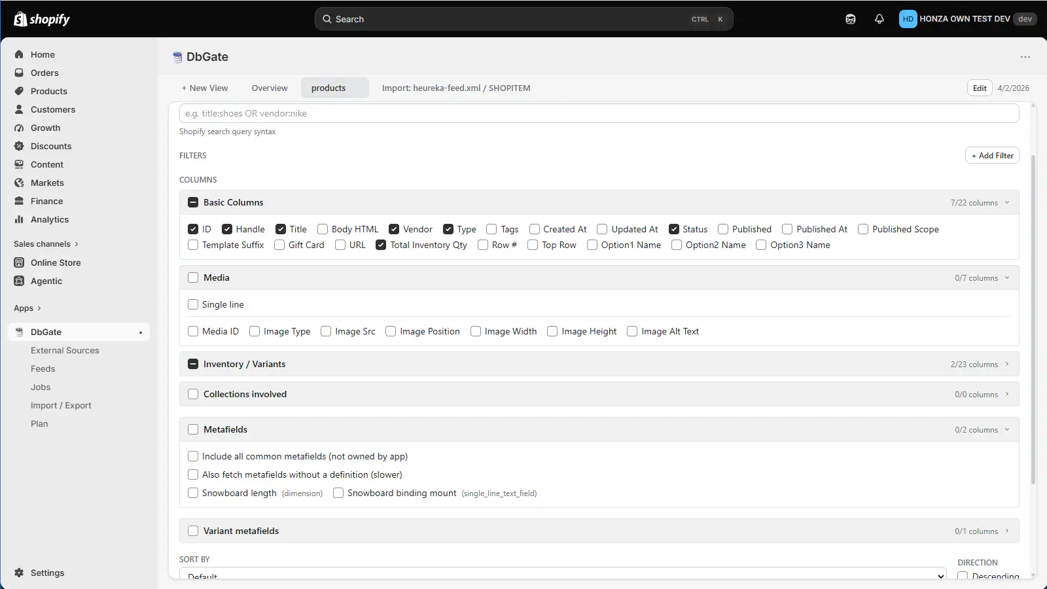Check the Tags column checkbox

(491, 229)
